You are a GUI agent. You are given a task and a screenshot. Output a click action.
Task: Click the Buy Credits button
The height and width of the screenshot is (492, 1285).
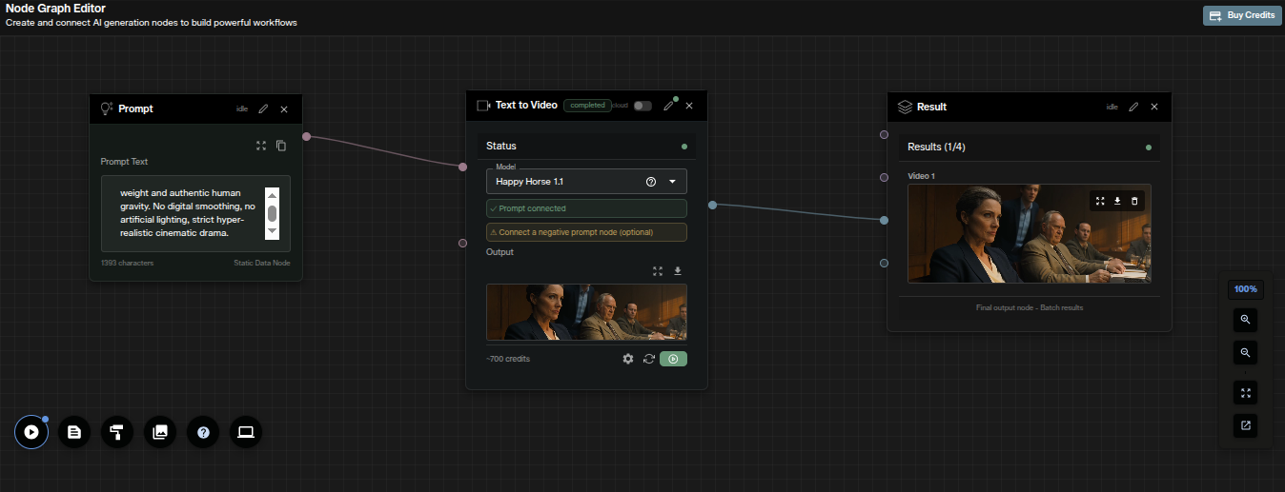point(1242,15)
